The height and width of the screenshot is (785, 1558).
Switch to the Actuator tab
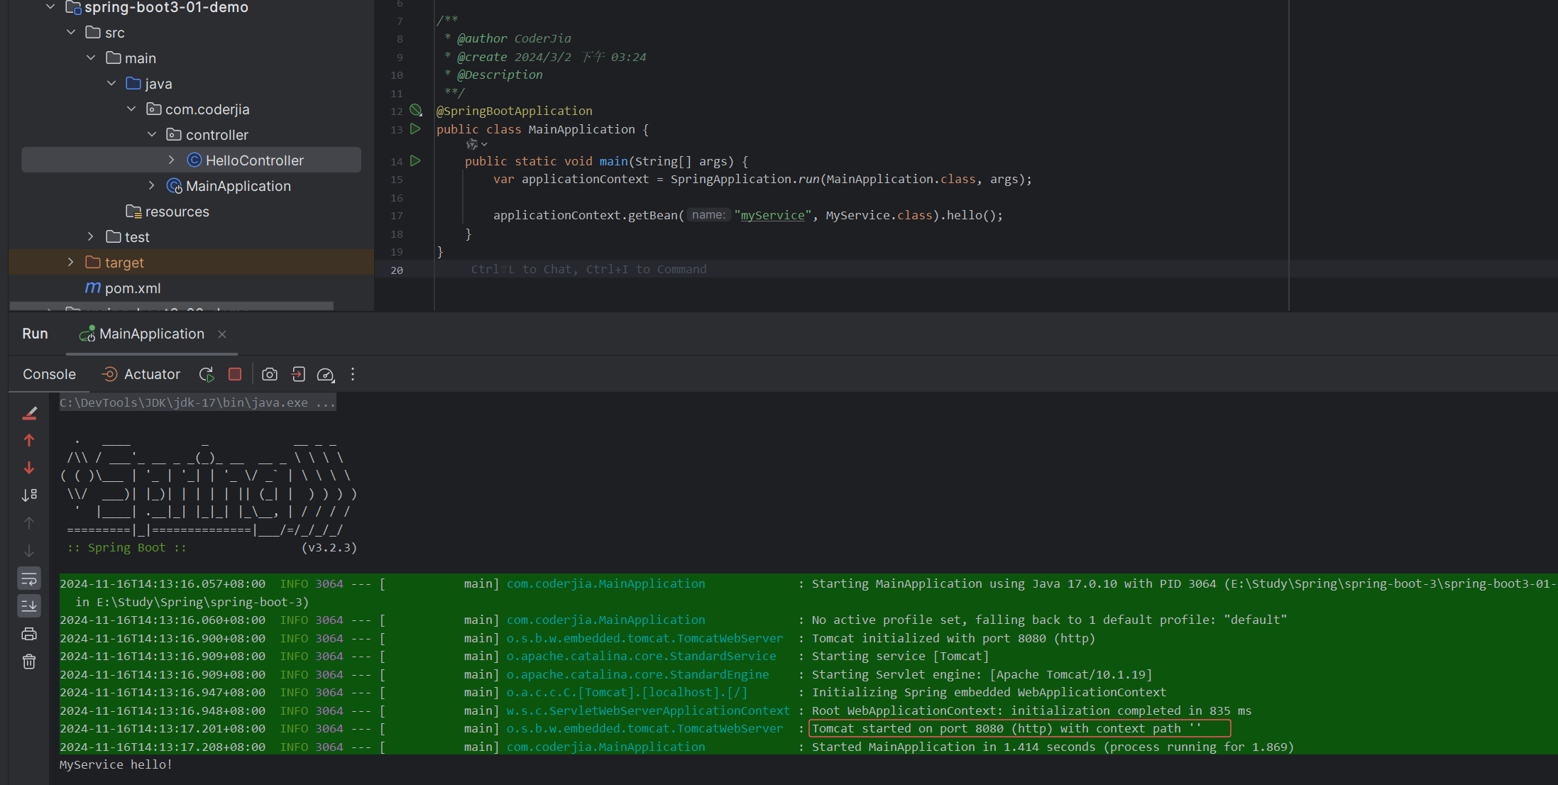click(141, 374)
